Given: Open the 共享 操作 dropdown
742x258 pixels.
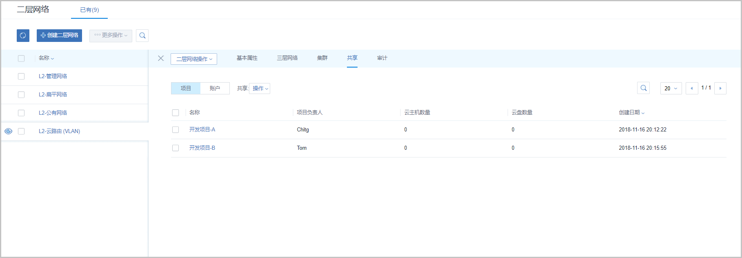Looking at the screenshot, I should point(260,88).
